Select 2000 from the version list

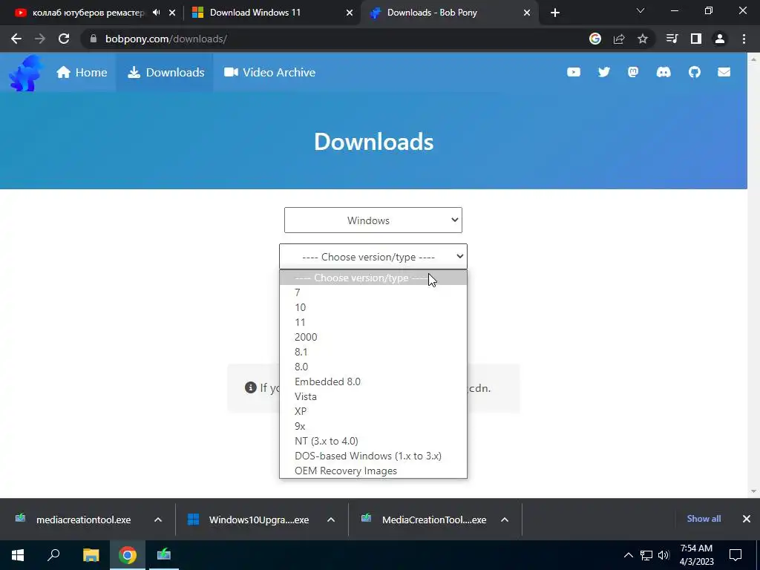pos(373,337)
